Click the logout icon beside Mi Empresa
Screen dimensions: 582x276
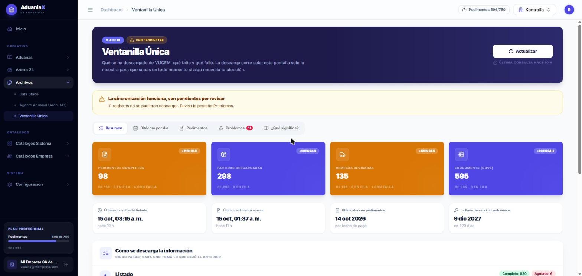pyautogui.click(x=66, y=264)
